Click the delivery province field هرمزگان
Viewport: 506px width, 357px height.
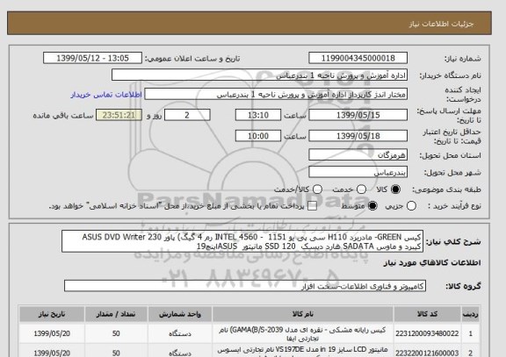[358, 155]
